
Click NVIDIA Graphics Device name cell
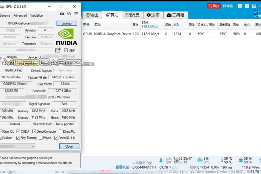[x=113, y=34]
